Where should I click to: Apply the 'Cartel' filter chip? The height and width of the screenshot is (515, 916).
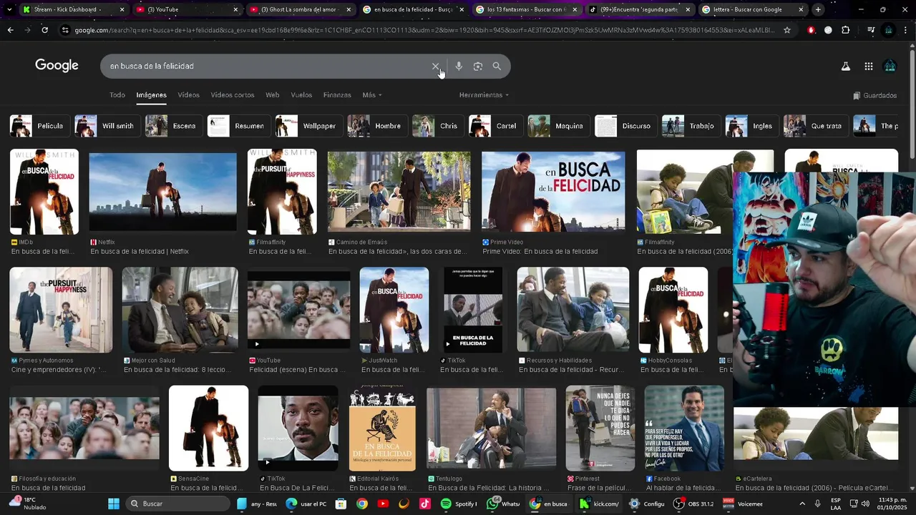coord(494,126)
